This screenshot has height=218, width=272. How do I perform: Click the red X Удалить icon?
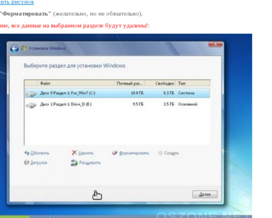[74, 153]
